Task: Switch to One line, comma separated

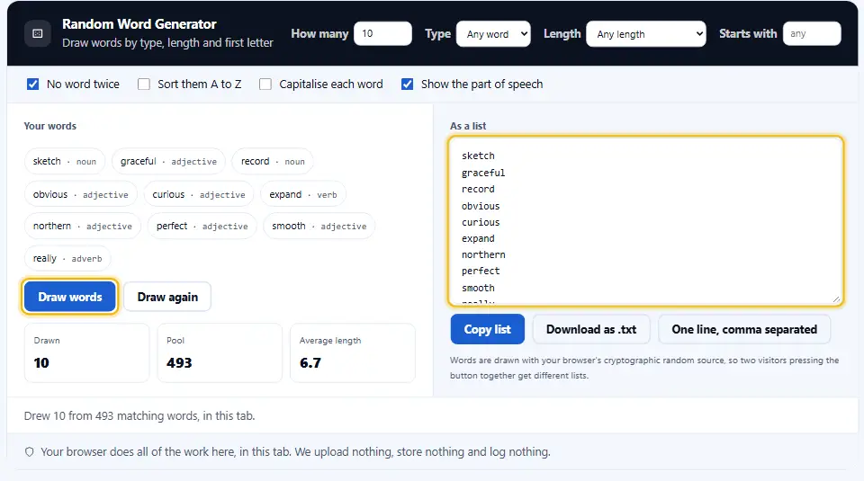Action: 744,329
